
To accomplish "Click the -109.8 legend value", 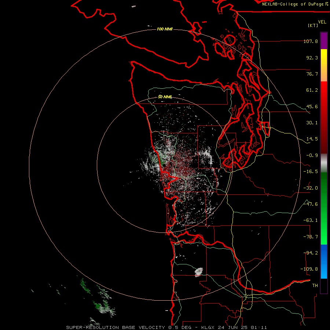I will click(309, 269).
